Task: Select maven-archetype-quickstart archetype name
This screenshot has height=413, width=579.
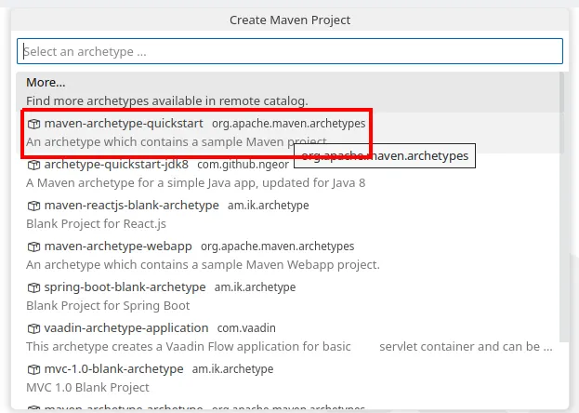Action: pyautogui.click(x=124, y=123)
